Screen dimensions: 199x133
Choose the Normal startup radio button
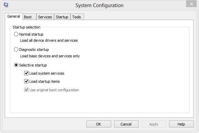click(x=16, y=34)
